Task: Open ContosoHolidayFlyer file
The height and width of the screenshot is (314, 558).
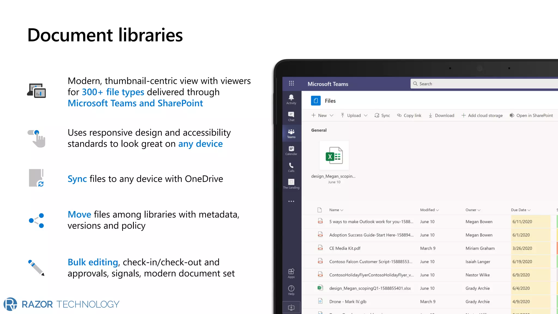Action: (371, 275)
